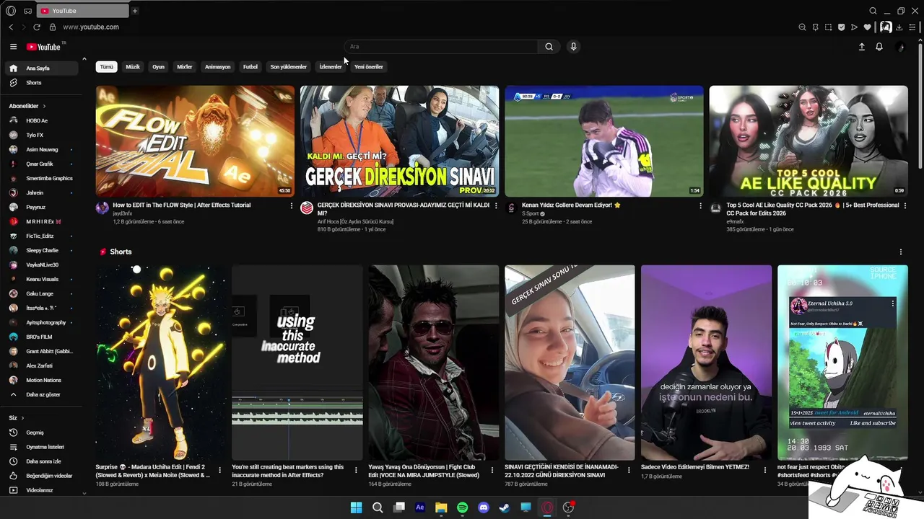The image size is (924, 519).
Task: Select the Animasyon filter chip
Action: [x=217, y=67]
